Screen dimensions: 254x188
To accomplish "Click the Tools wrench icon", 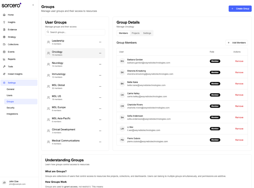I will [x=4, y=67].
